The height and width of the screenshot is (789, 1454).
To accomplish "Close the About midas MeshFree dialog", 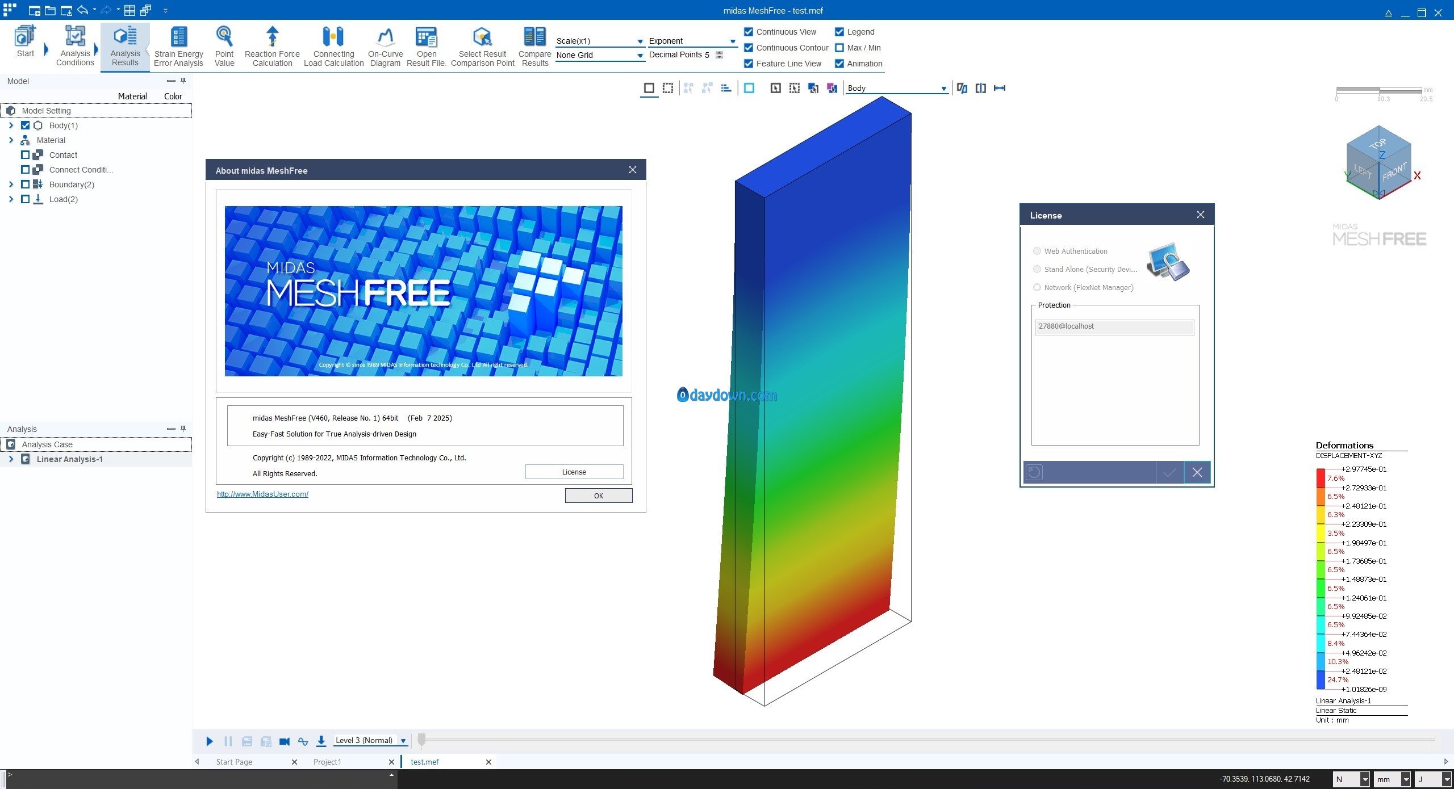I will click(x=633, y=170).
